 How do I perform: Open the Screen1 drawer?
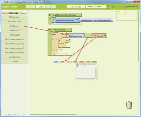click(x=15, y=62)
